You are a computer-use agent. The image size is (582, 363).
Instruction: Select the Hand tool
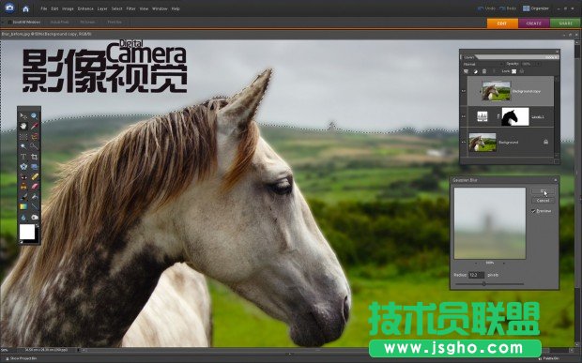point(23,126)
